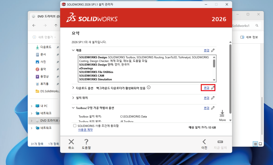
Task: Switch Explorer to large thumbnails view icon
Action: [x=261, y=144]
